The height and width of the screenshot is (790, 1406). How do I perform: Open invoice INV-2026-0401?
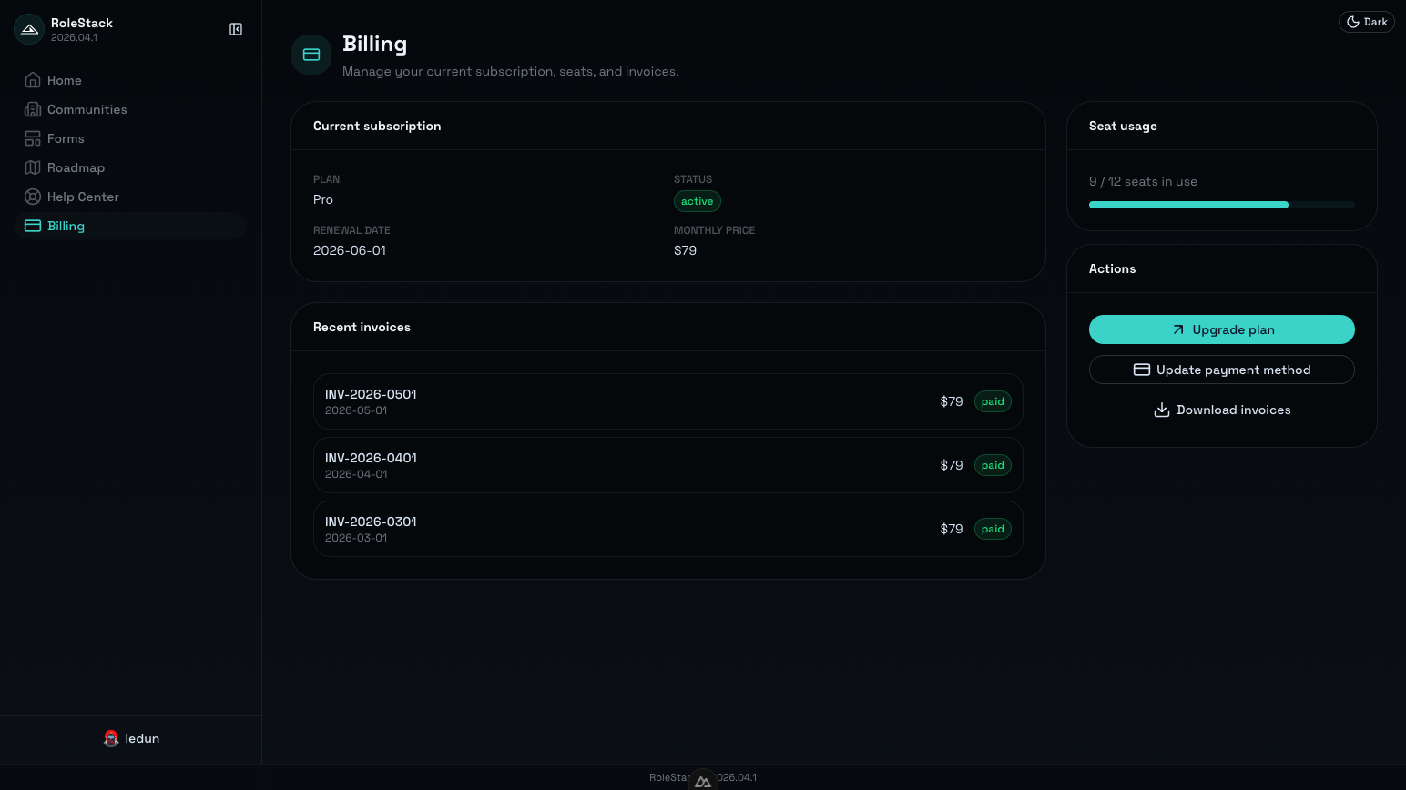pyautogui.click(x=668, y=465)
